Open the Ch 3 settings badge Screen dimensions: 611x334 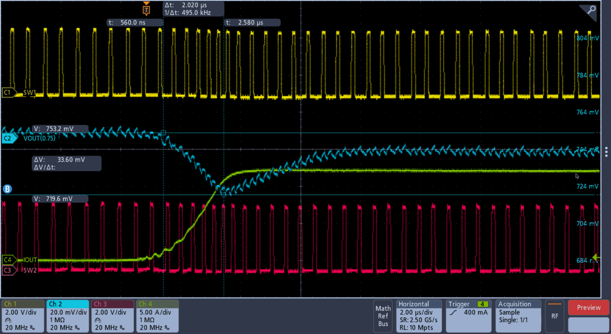(113, 316)
